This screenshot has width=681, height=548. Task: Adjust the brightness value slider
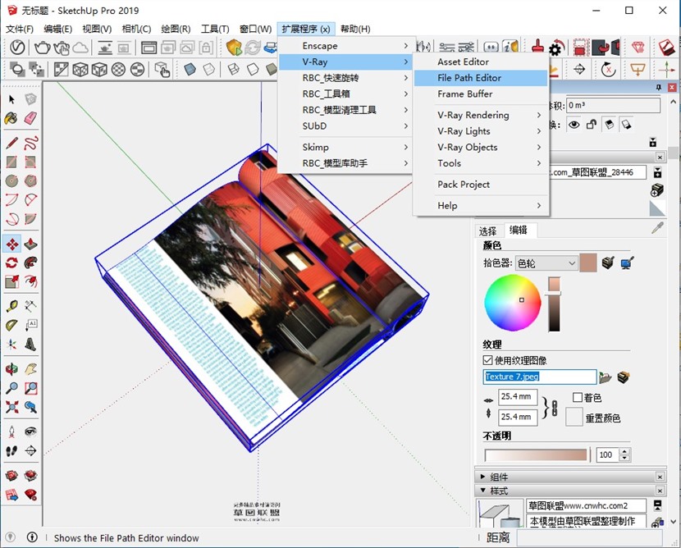[554, 304]
